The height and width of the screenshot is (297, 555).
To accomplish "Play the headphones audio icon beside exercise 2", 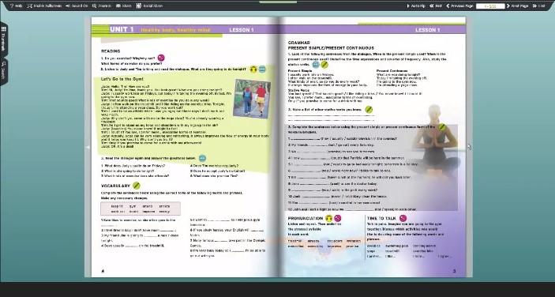I will pyautogui.click(x=253, y=70).
